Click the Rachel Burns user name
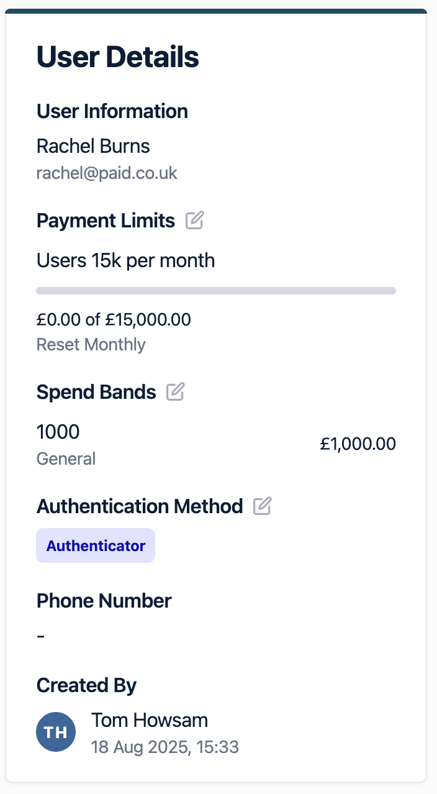Viewport: 437px width, 794px height. pos(93,146)
